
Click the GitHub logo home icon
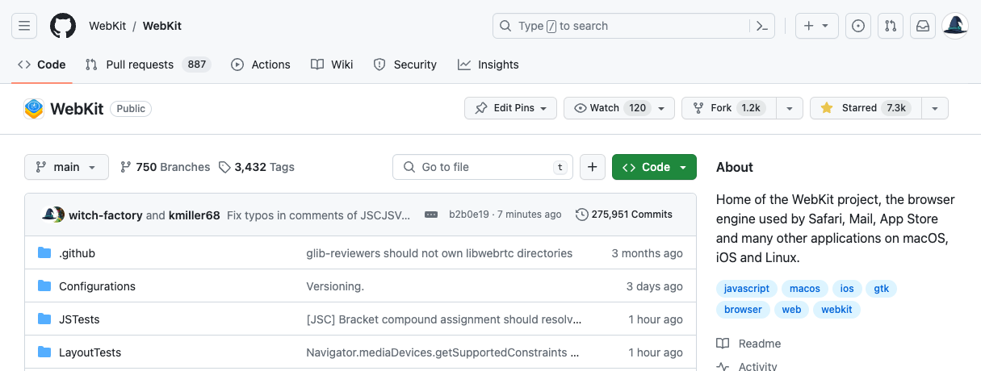click(63, 26)
